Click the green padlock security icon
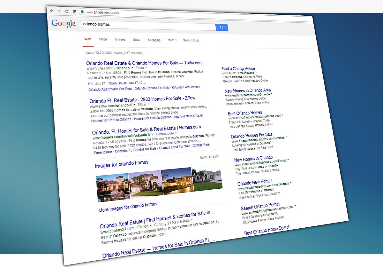Viewport: 383px width, 267px height. pos(82,12)
